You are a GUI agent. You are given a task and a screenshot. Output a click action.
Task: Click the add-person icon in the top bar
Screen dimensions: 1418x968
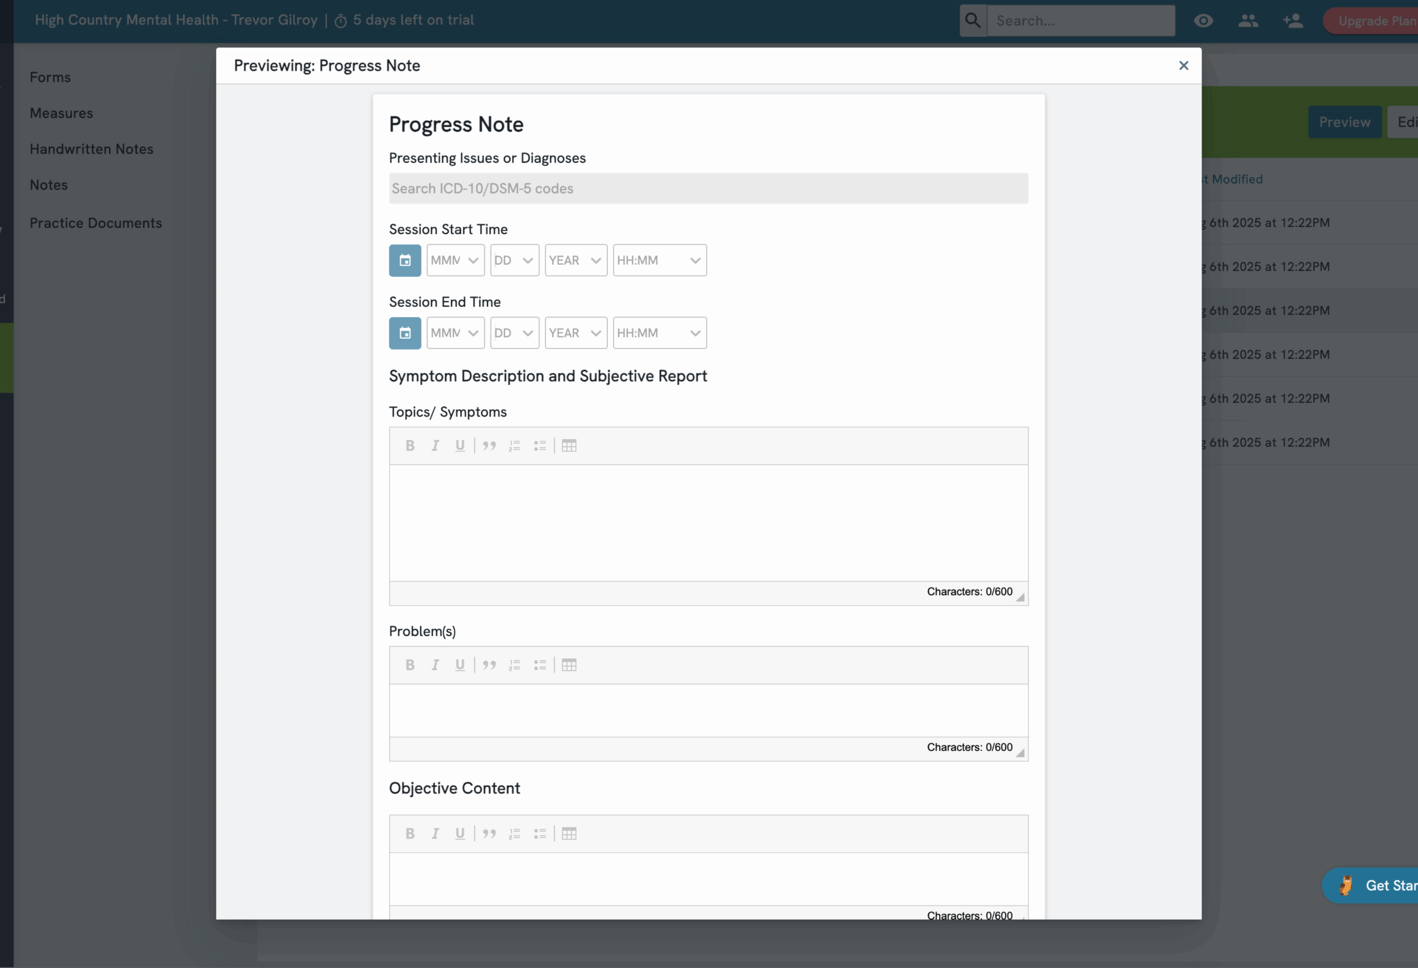coord(1293,21)
